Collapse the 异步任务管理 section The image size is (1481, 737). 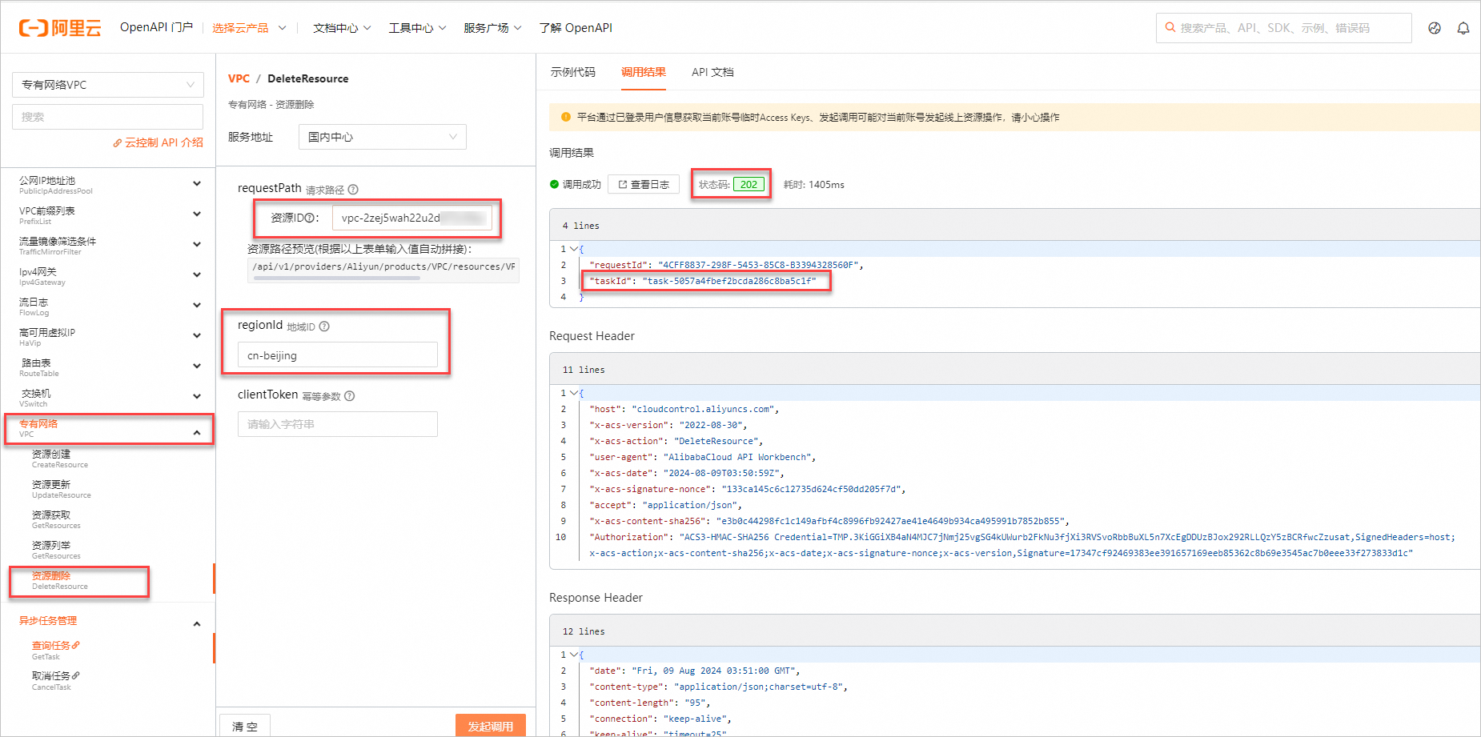(197, 624)
